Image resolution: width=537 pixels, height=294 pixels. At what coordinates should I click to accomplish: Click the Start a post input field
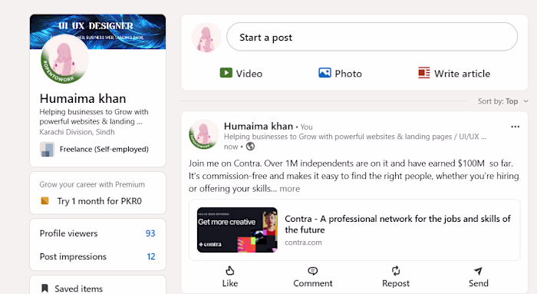[372, 37]
